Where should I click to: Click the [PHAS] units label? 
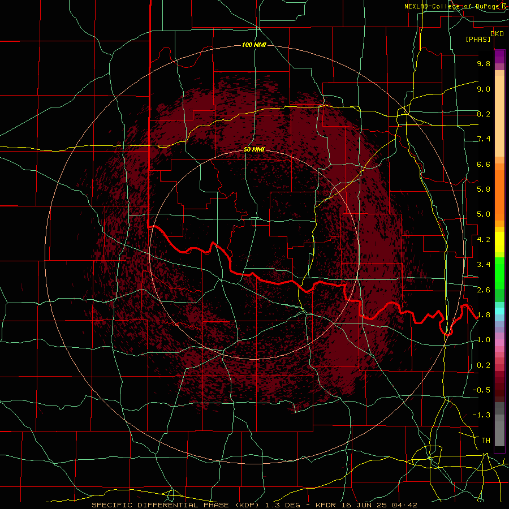pyautogui.click(x=478, y=39)
